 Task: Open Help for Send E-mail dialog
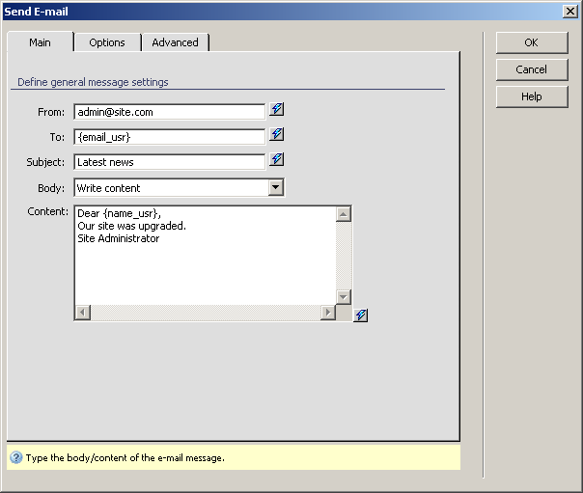(531, 96)
